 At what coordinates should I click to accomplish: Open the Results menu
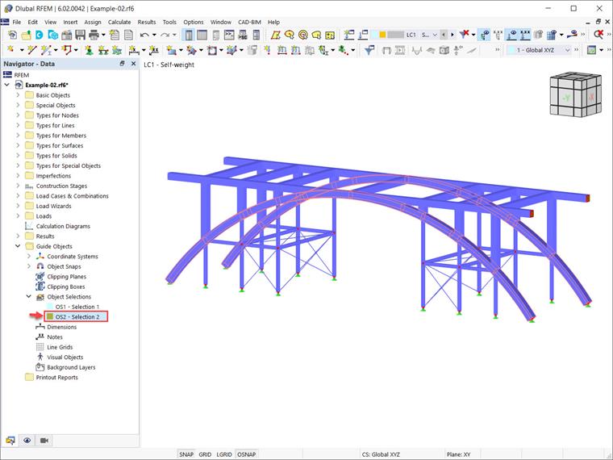point(147,22)
